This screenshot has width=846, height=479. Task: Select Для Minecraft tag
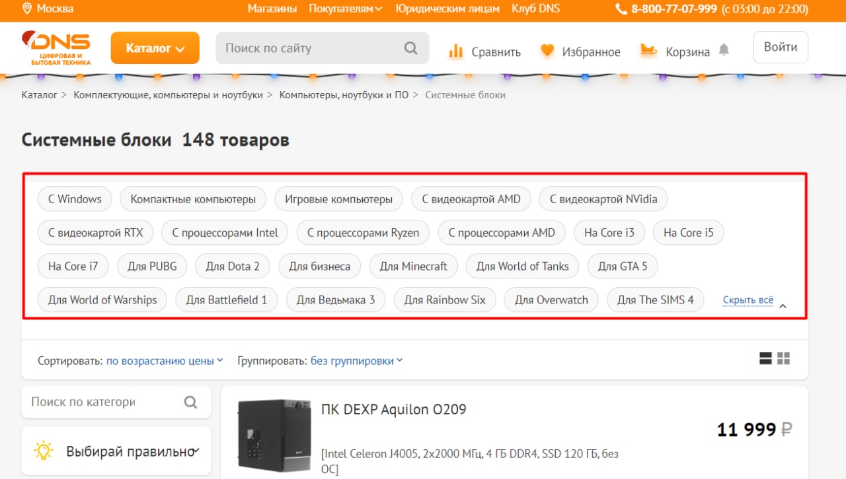pyautogui.click(x=413, y=267)
